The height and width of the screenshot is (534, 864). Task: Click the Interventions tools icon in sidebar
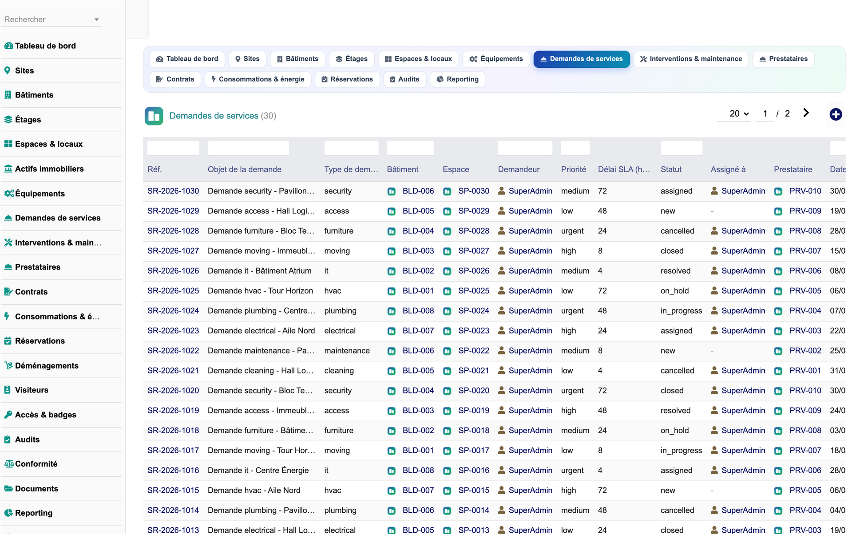click(x=8, y=243)
